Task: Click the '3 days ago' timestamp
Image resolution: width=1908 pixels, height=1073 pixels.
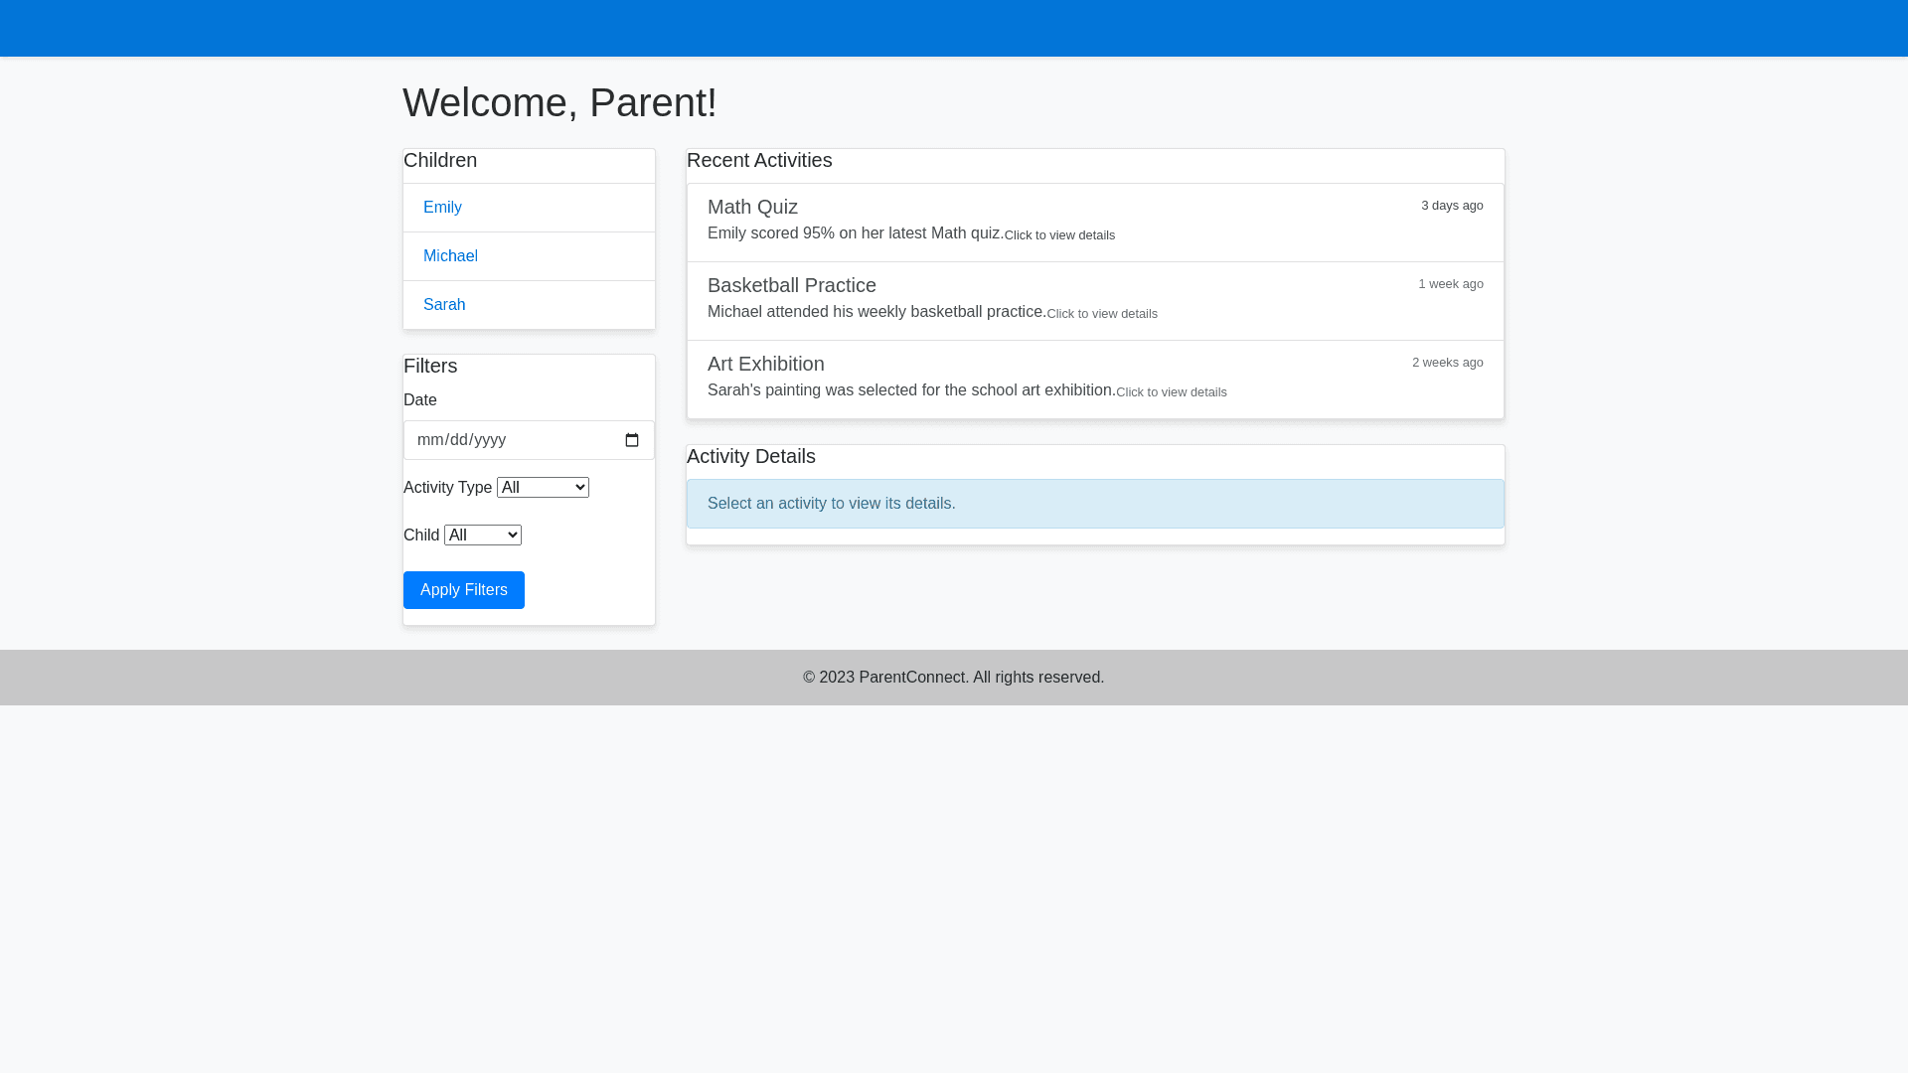Action: 1452,206
